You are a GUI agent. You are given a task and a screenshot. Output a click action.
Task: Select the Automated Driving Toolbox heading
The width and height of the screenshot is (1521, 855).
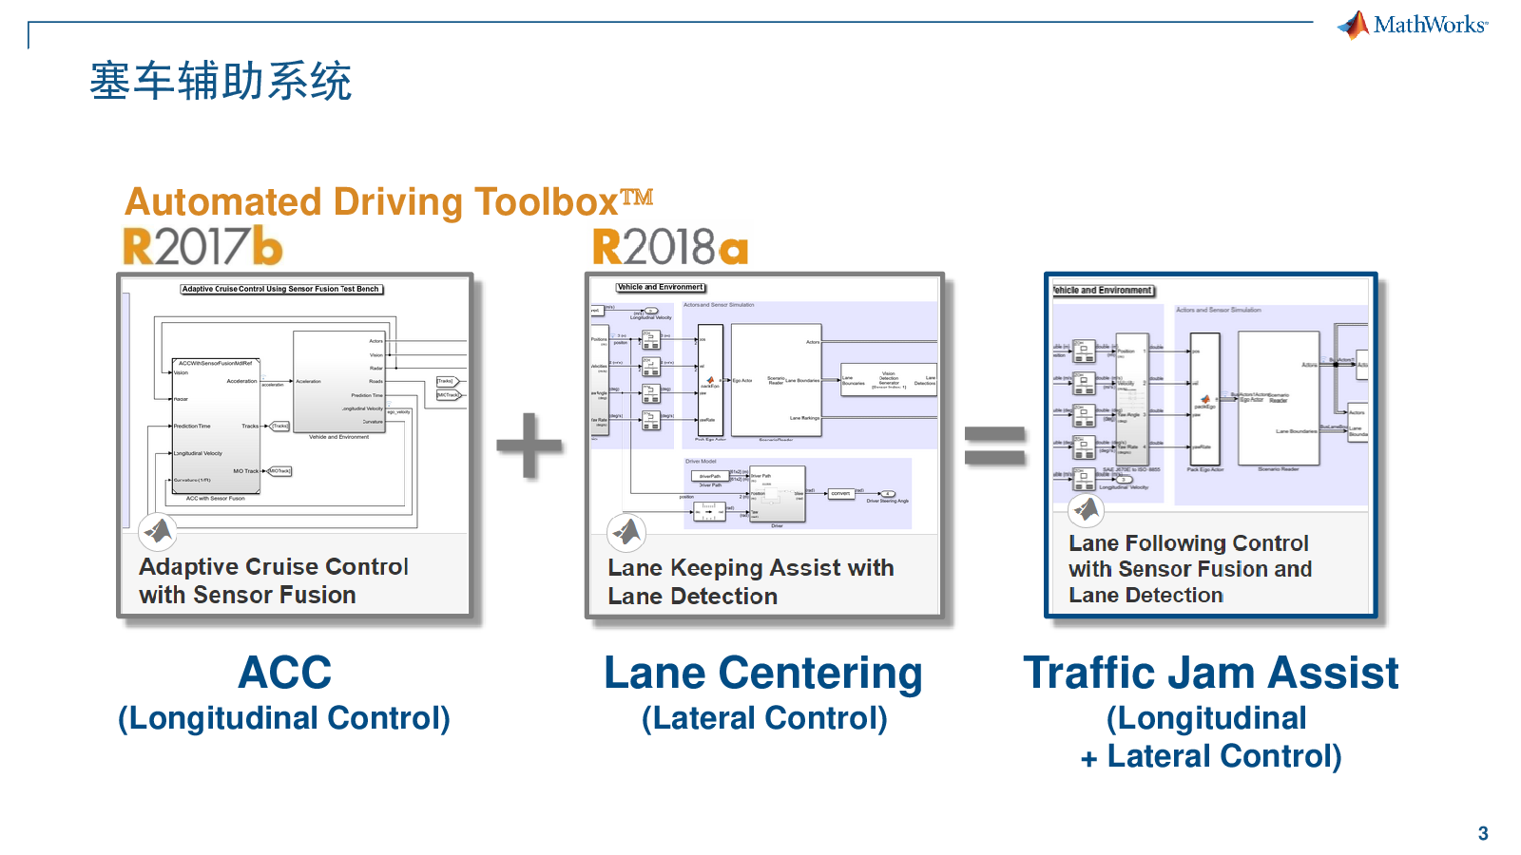[x=389, y=201]
